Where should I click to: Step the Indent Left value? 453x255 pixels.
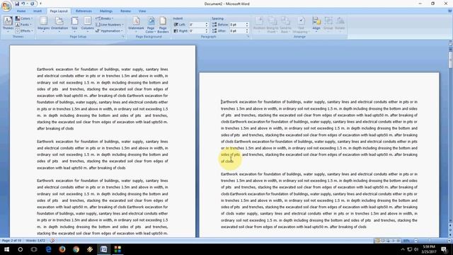pyautogui.click(x=207, y=25)
